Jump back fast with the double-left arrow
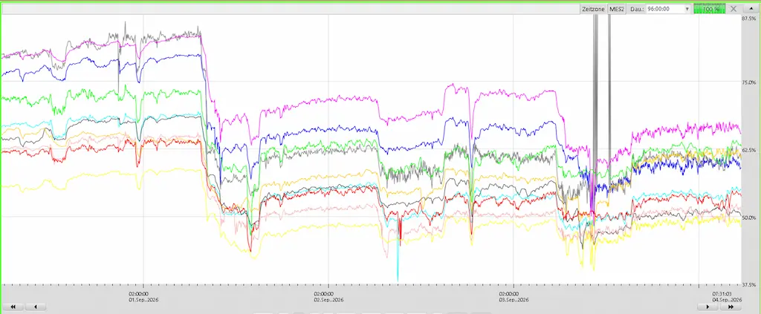 (13, 307)
